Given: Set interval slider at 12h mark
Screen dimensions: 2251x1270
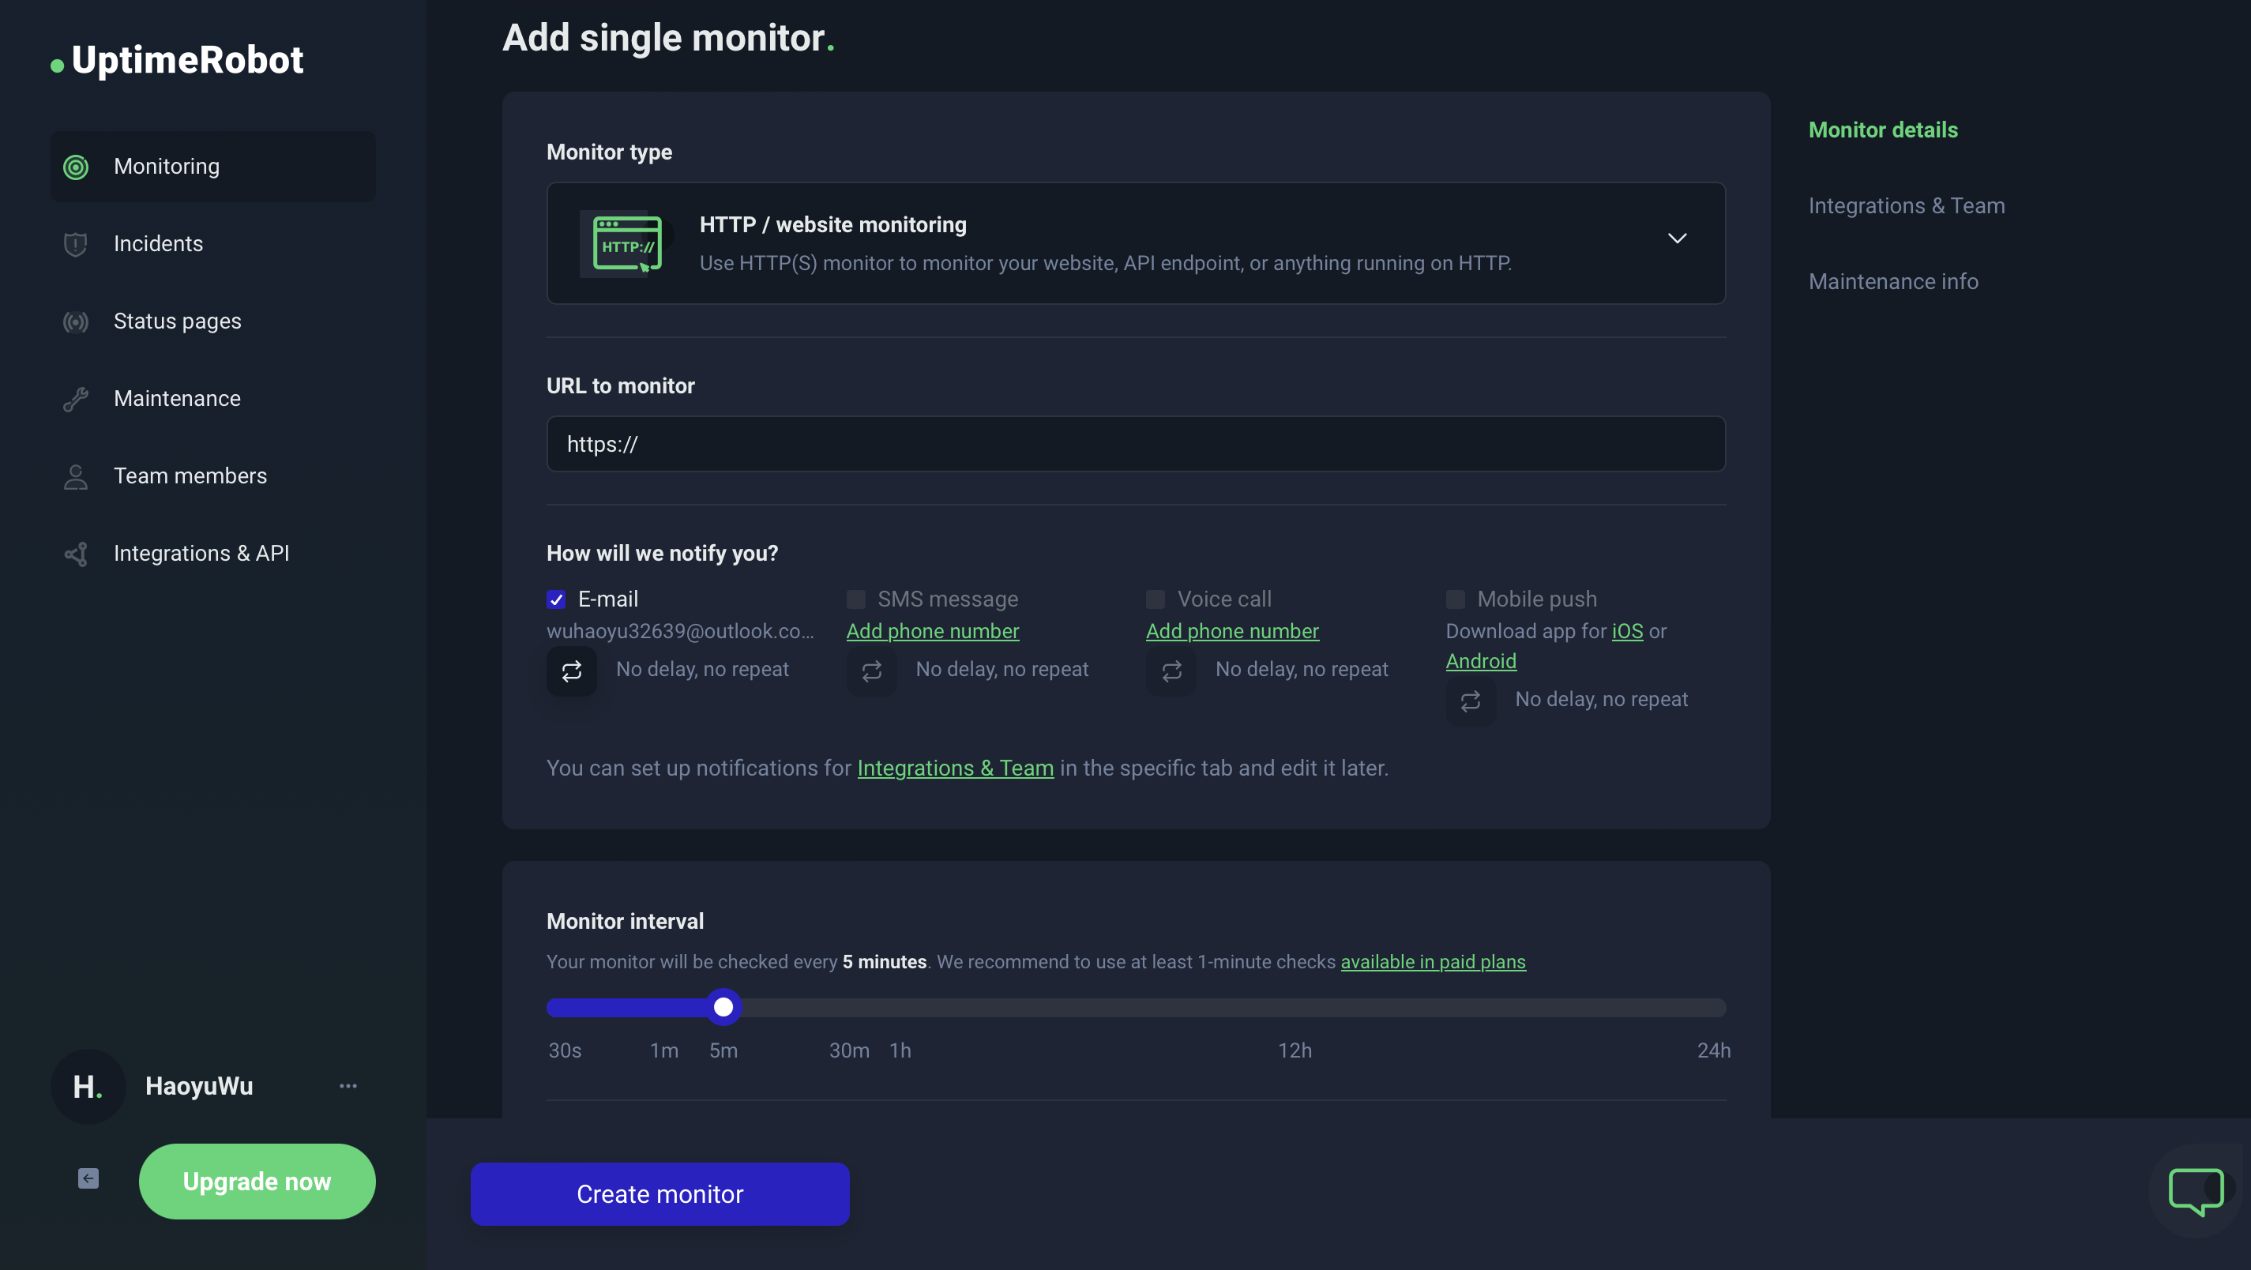Looking at the screenshot, I should (1295, 1007).
